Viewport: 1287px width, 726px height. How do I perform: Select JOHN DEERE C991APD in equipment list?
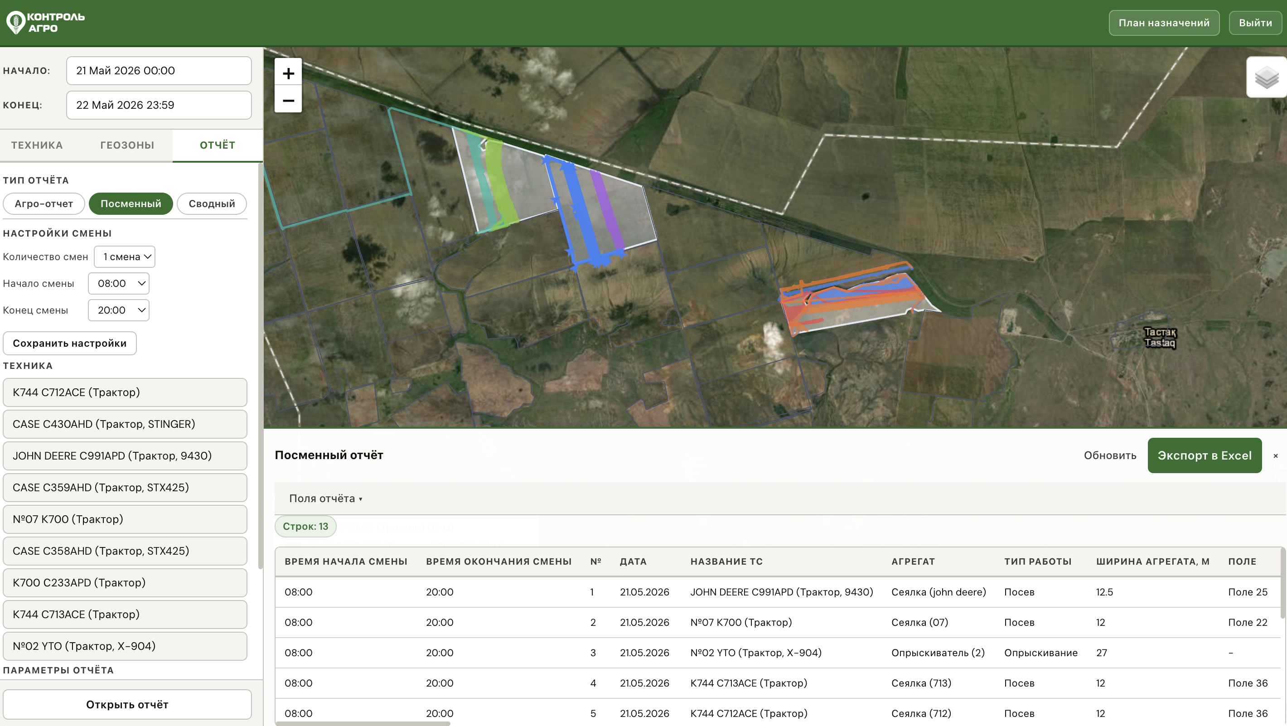coord(125,456)
